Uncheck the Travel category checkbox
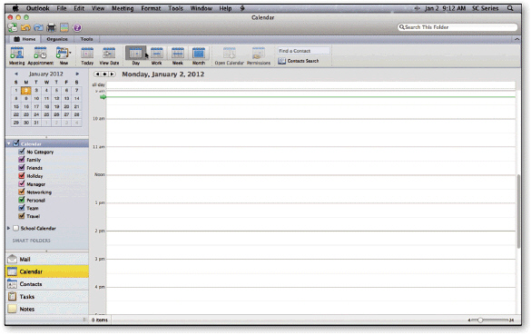Viewport: 531px width, 335px height. click(x=22, y=216)
